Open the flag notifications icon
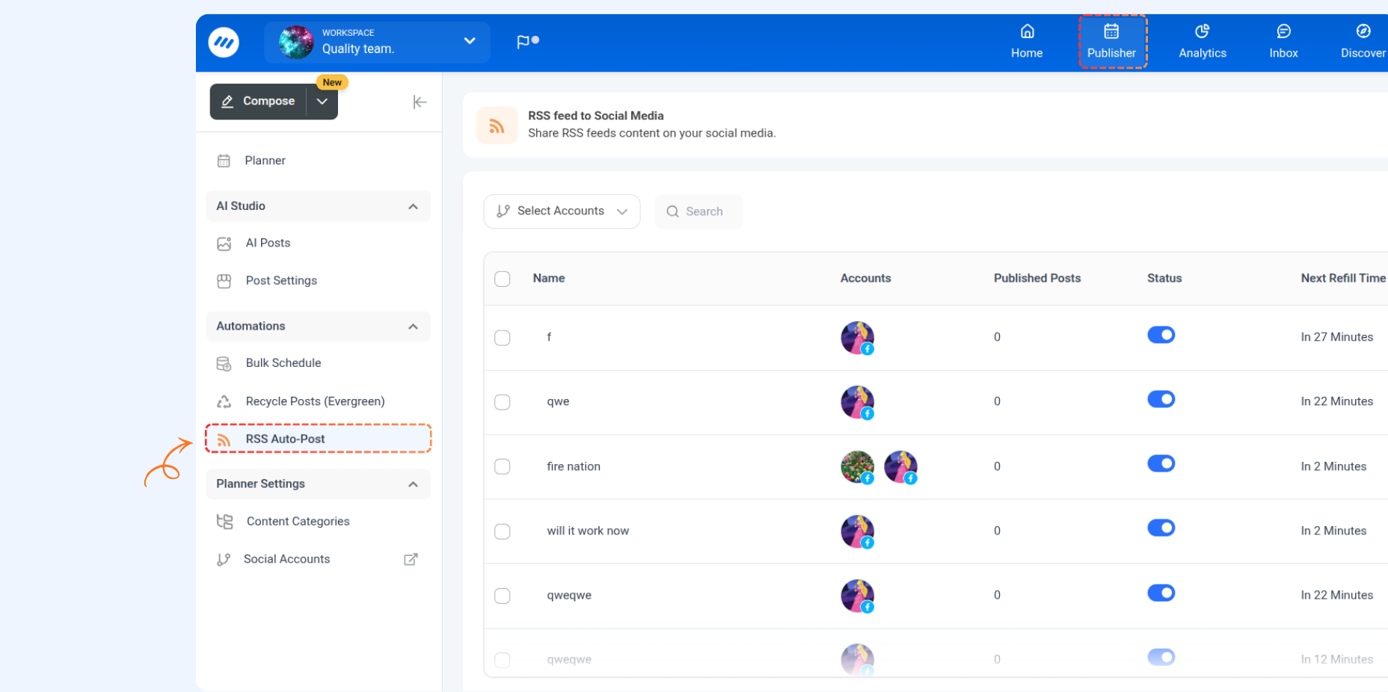Image resolution: width=1388 pixels, height=692 pixels. (x=527, y=42)
